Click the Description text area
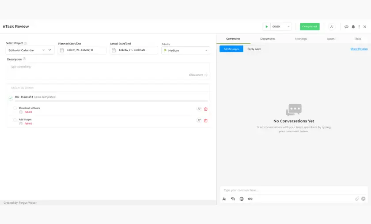Screen dimensions: 371x224 tap(108, 71)
